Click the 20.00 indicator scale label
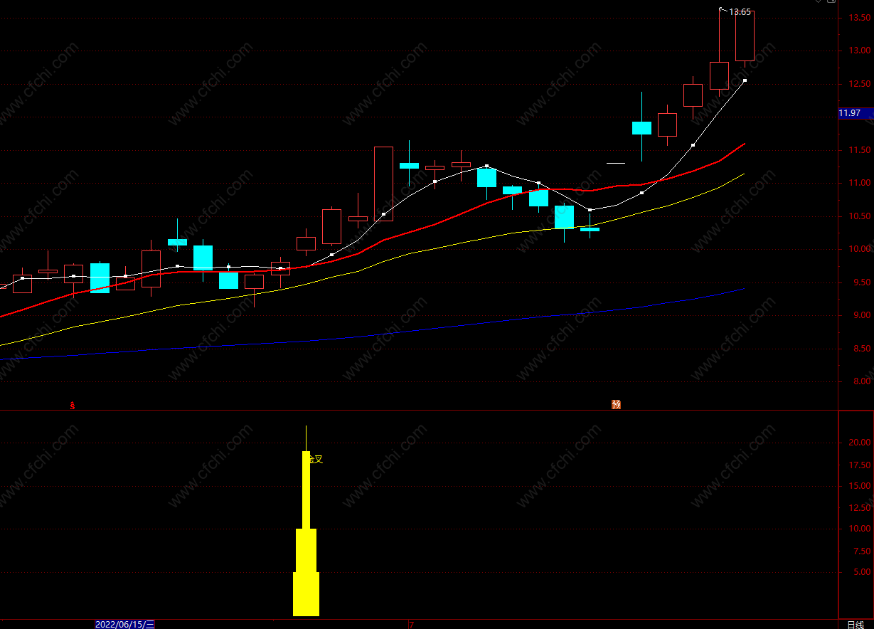 point(859,442)
